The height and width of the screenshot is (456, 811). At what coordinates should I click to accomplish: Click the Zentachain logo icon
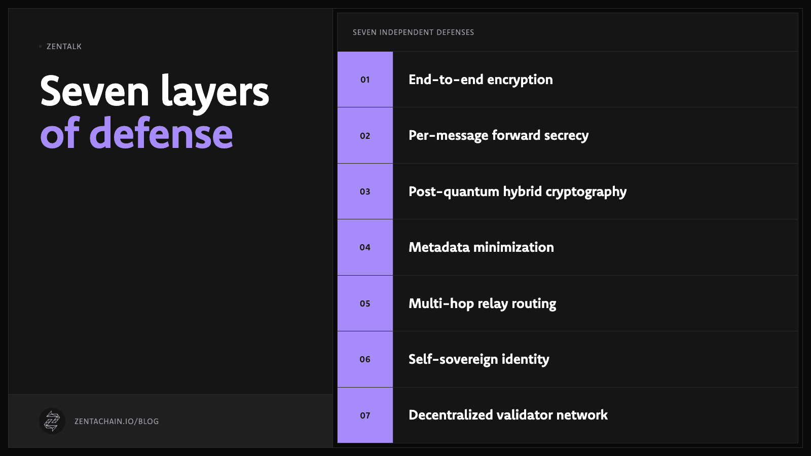pyautogui.click(x=52, y=421)
